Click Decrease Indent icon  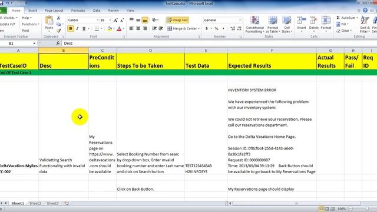[x=154, y=29]
